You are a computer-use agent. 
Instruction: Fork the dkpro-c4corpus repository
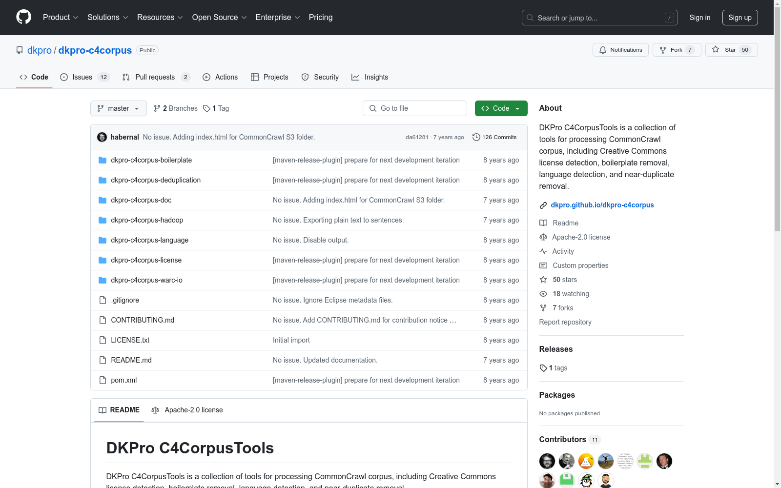pyautogui.click(x=677, y=50)
